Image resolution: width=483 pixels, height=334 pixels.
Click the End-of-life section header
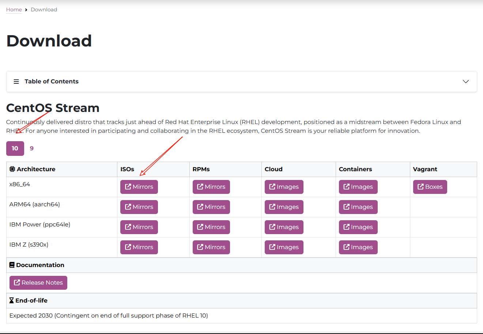point(242,301)
